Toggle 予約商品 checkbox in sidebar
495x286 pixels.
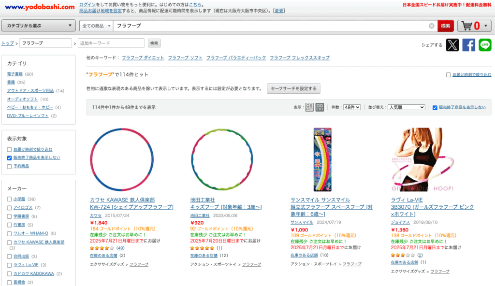point(10,166)
